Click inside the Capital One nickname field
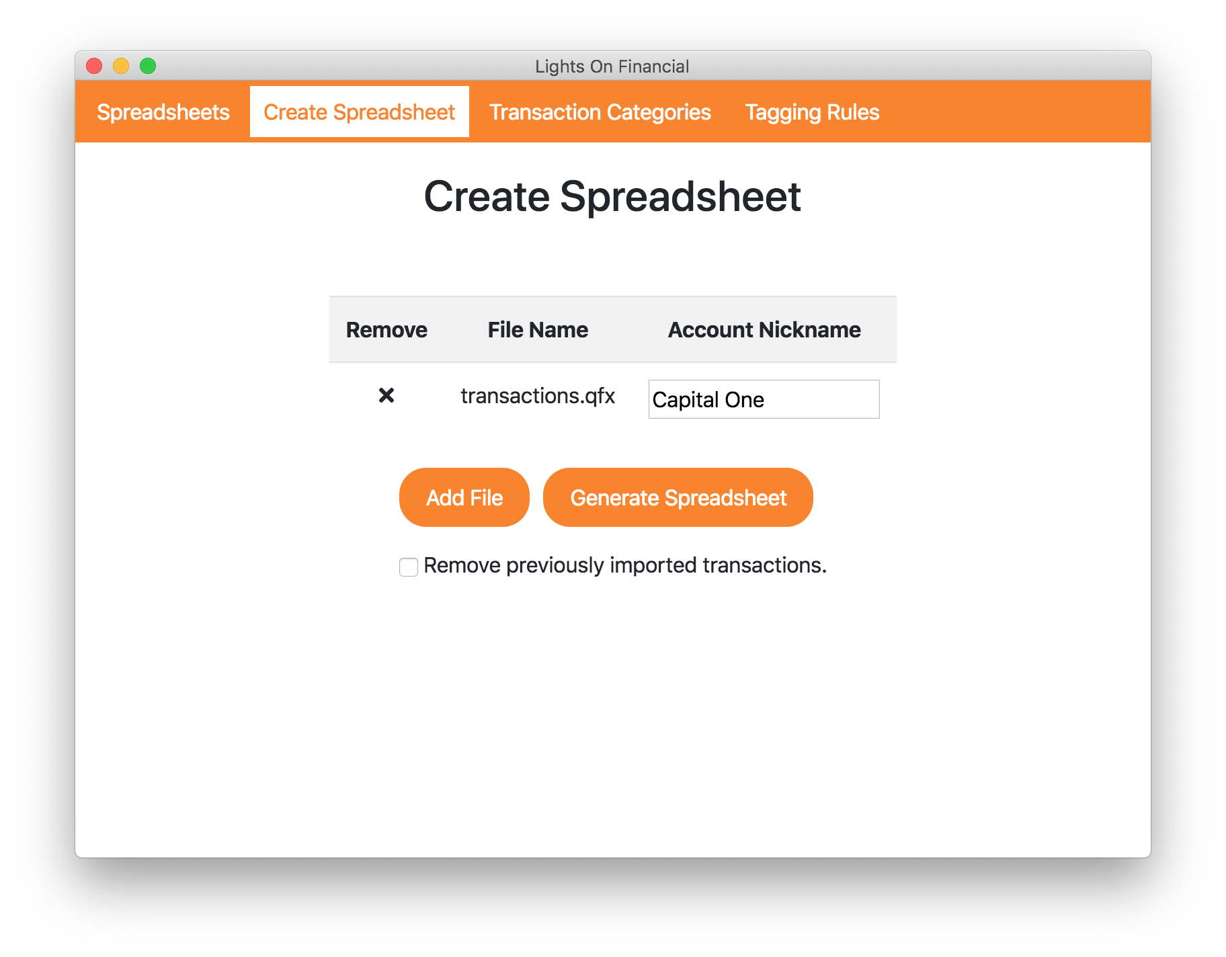Viewport: 1226px width, 957px height. coord(763,399)
